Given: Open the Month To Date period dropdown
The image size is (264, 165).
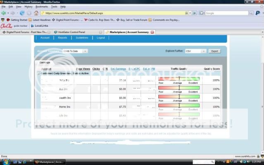Looking at the screenshot, I should click(75, 51).
